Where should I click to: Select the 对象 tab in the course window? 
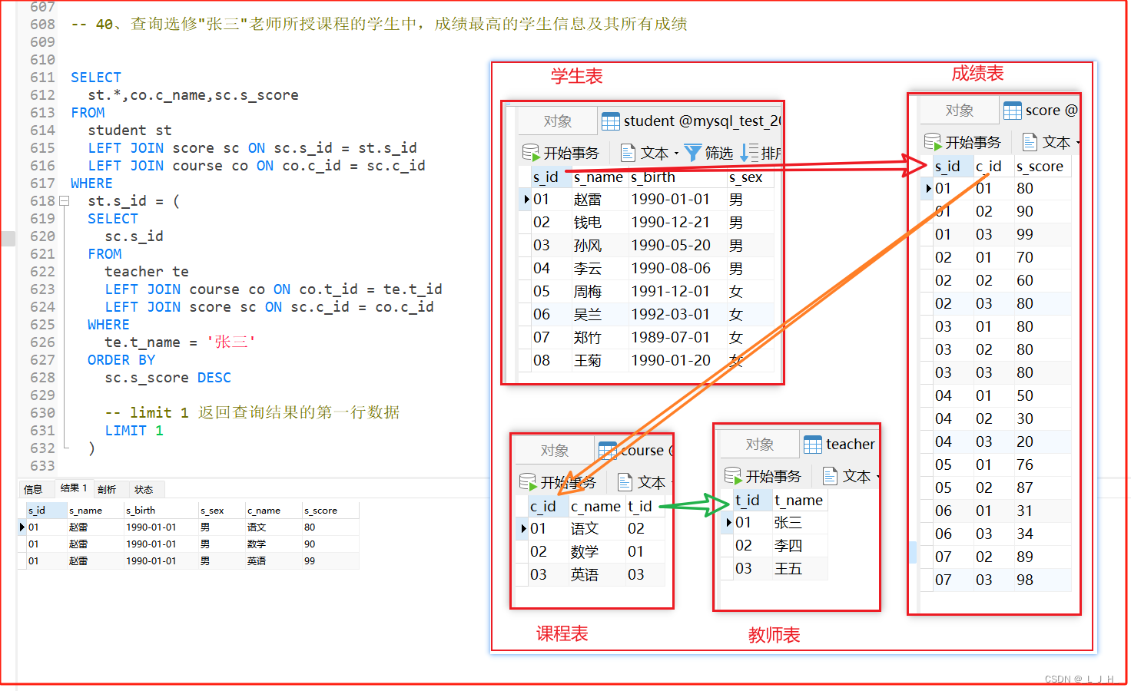pyautogui.click(x=554, y=450)
